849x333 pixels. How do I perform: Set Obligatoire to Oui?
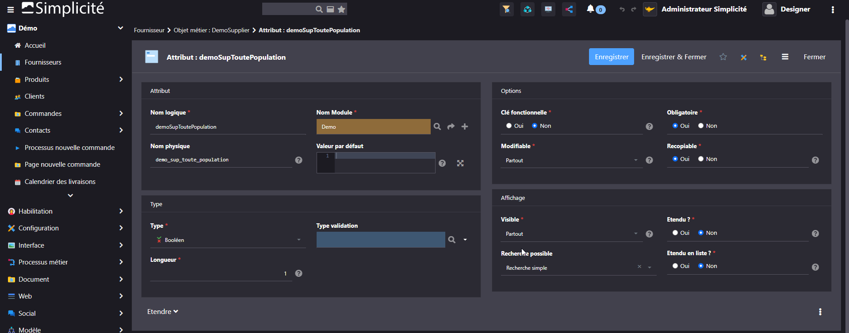point(675,126)
